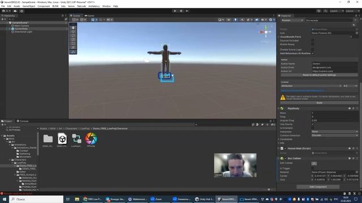The width and height of the screenshot is (362, 203).
Task: Click the Play button
Action: coord(175,11)
